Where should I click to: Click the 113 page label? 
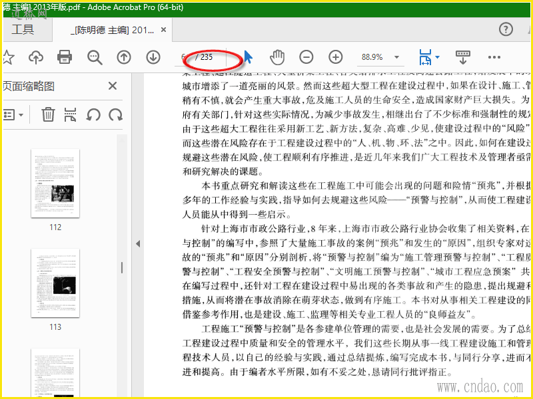click(x=55, y=327)
